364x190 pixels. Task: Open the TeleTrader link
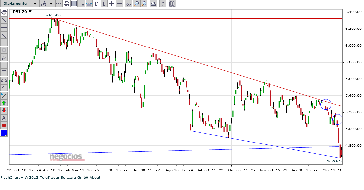(x=49, y=178)
